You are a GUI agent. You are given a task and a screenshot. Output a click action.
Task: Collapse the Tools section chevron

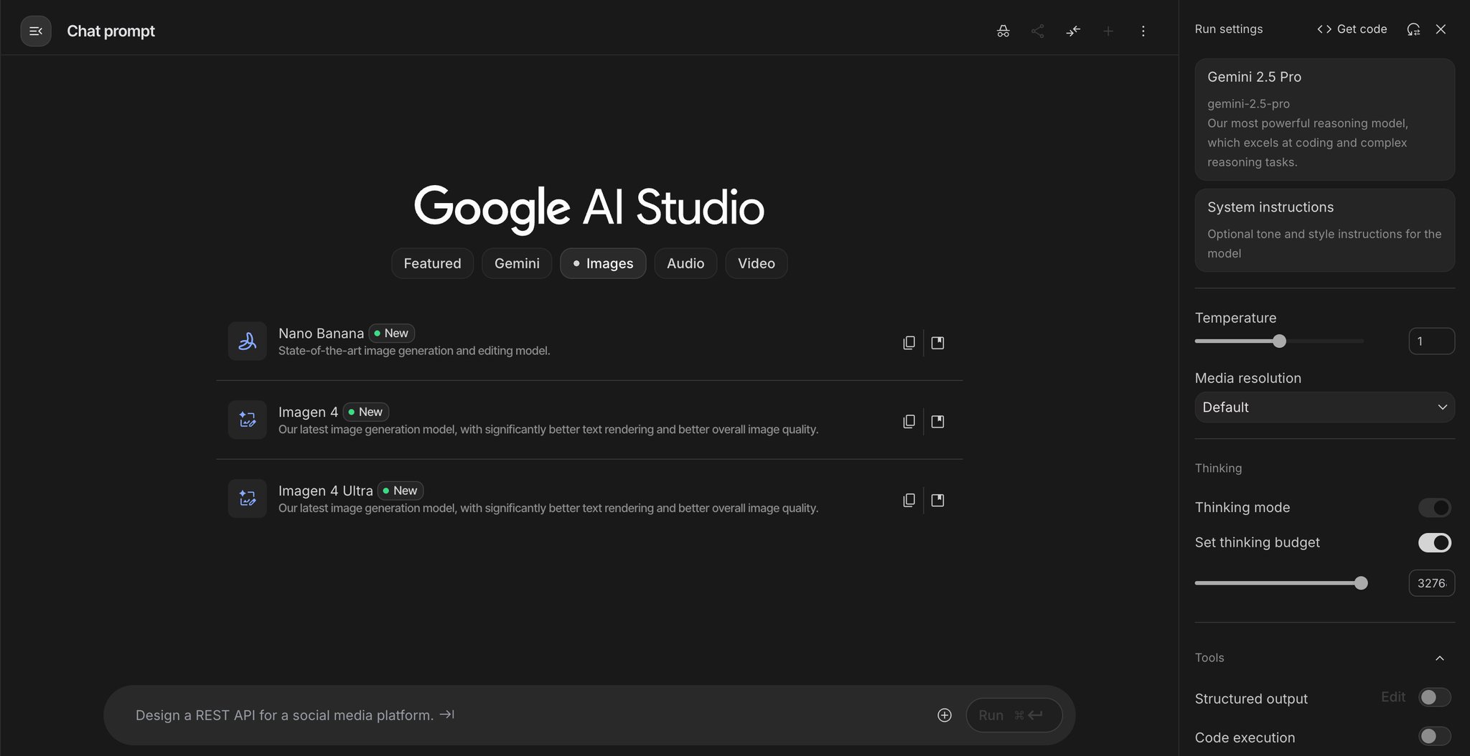click(x=1440, y=658)
